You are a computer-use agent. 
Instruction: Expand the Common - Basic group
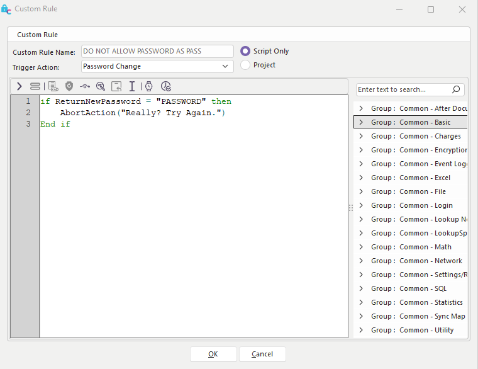click(x=361, y=122)
